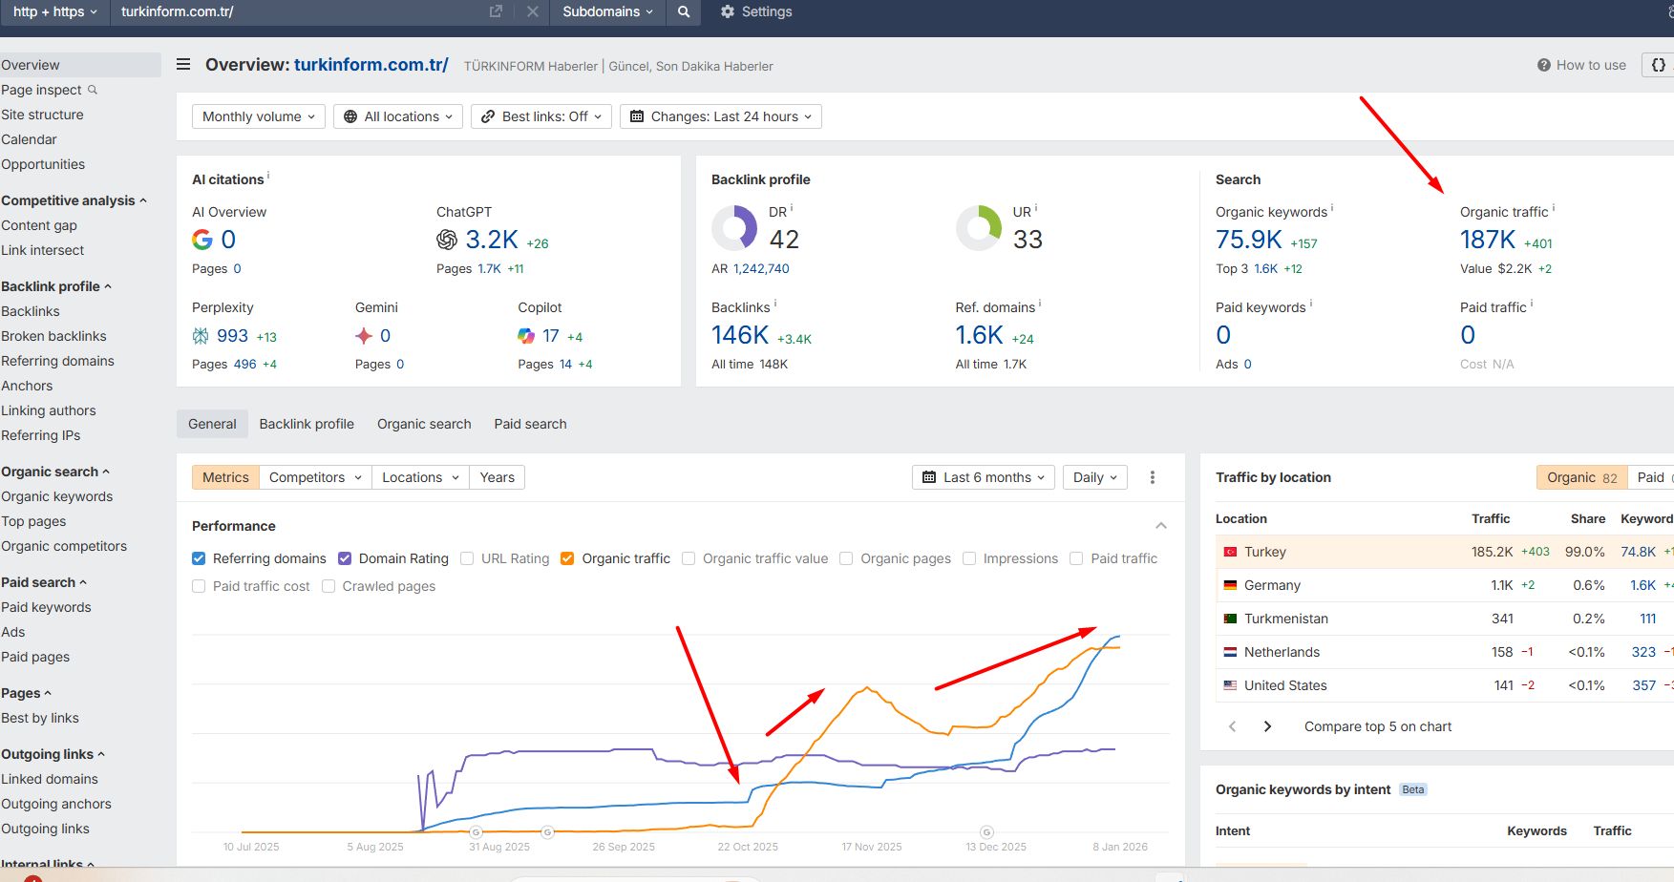The height and width of the screenshot is (882, 1674).
Task: Select the Years tab in chart
Action: point(497,477)
